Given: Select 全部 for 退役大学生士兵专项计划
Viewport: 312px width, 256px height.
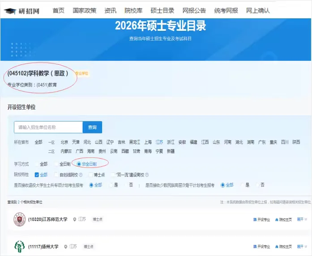Looking at the screenshot, I should coord(91,185).
